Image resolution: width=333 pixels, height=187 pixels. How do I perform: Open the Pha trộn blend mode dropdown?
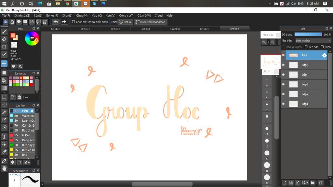click(x=313, y=41)
